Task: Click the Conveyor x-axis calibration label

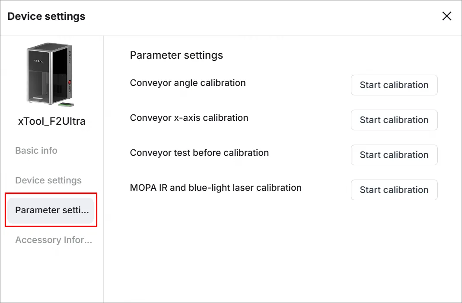Action: [189, 118]
